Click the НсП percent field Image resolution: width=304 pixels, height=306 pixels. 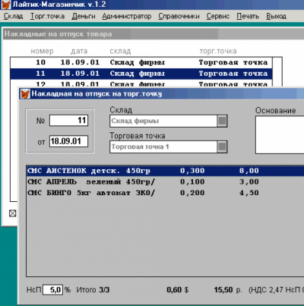[x=53, y=290]
